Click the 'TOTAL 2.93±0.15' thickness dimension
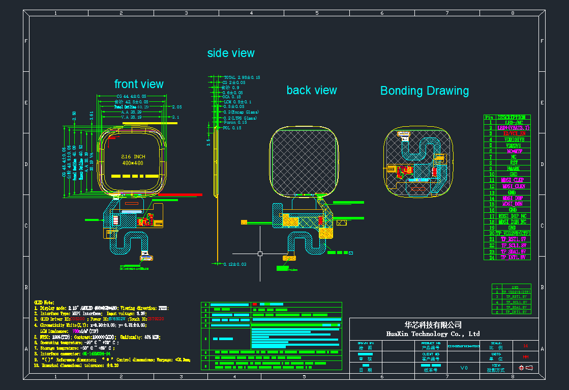This screenshot has height=390, width=569. tap(242, 77)
